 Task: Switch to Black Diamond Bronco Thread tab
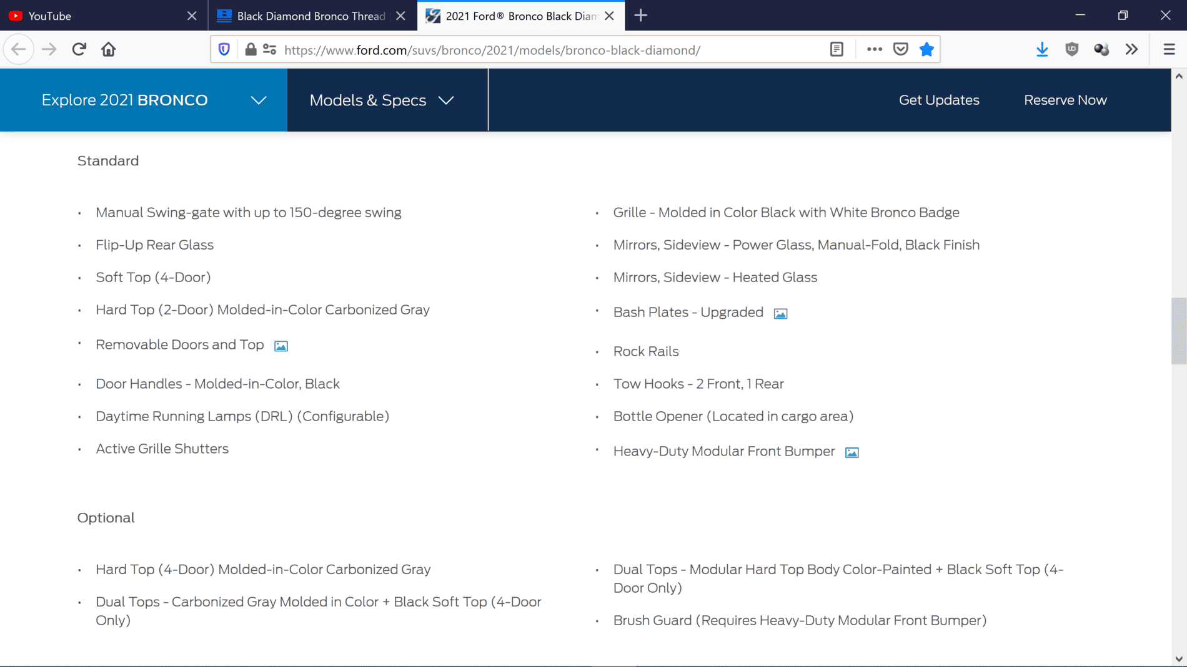(x=312, y=16)
